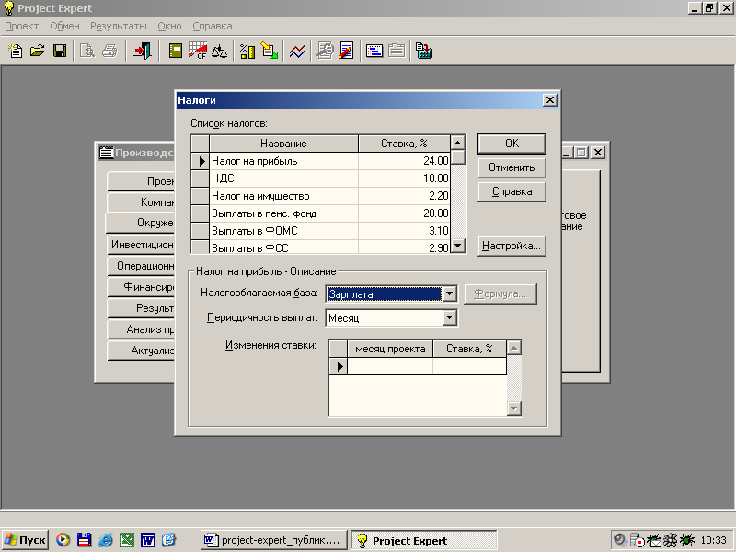Open the red-blue line chart icon
Screen dimensions: 736x552
coord(297,51)
